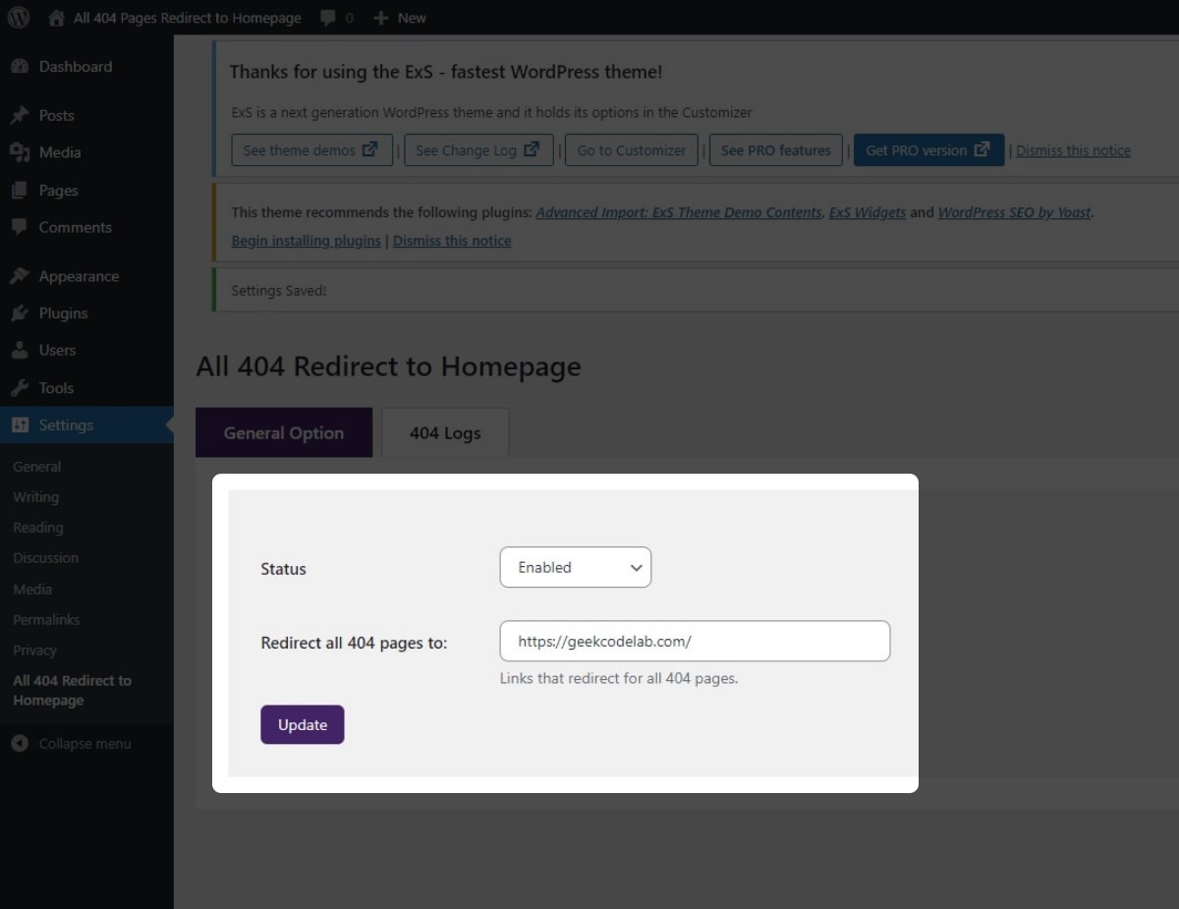This screenshot has height=909, width=1179.
Task: Open WordPress SEO by Yoast link
Action: (x=1015, y=212)
